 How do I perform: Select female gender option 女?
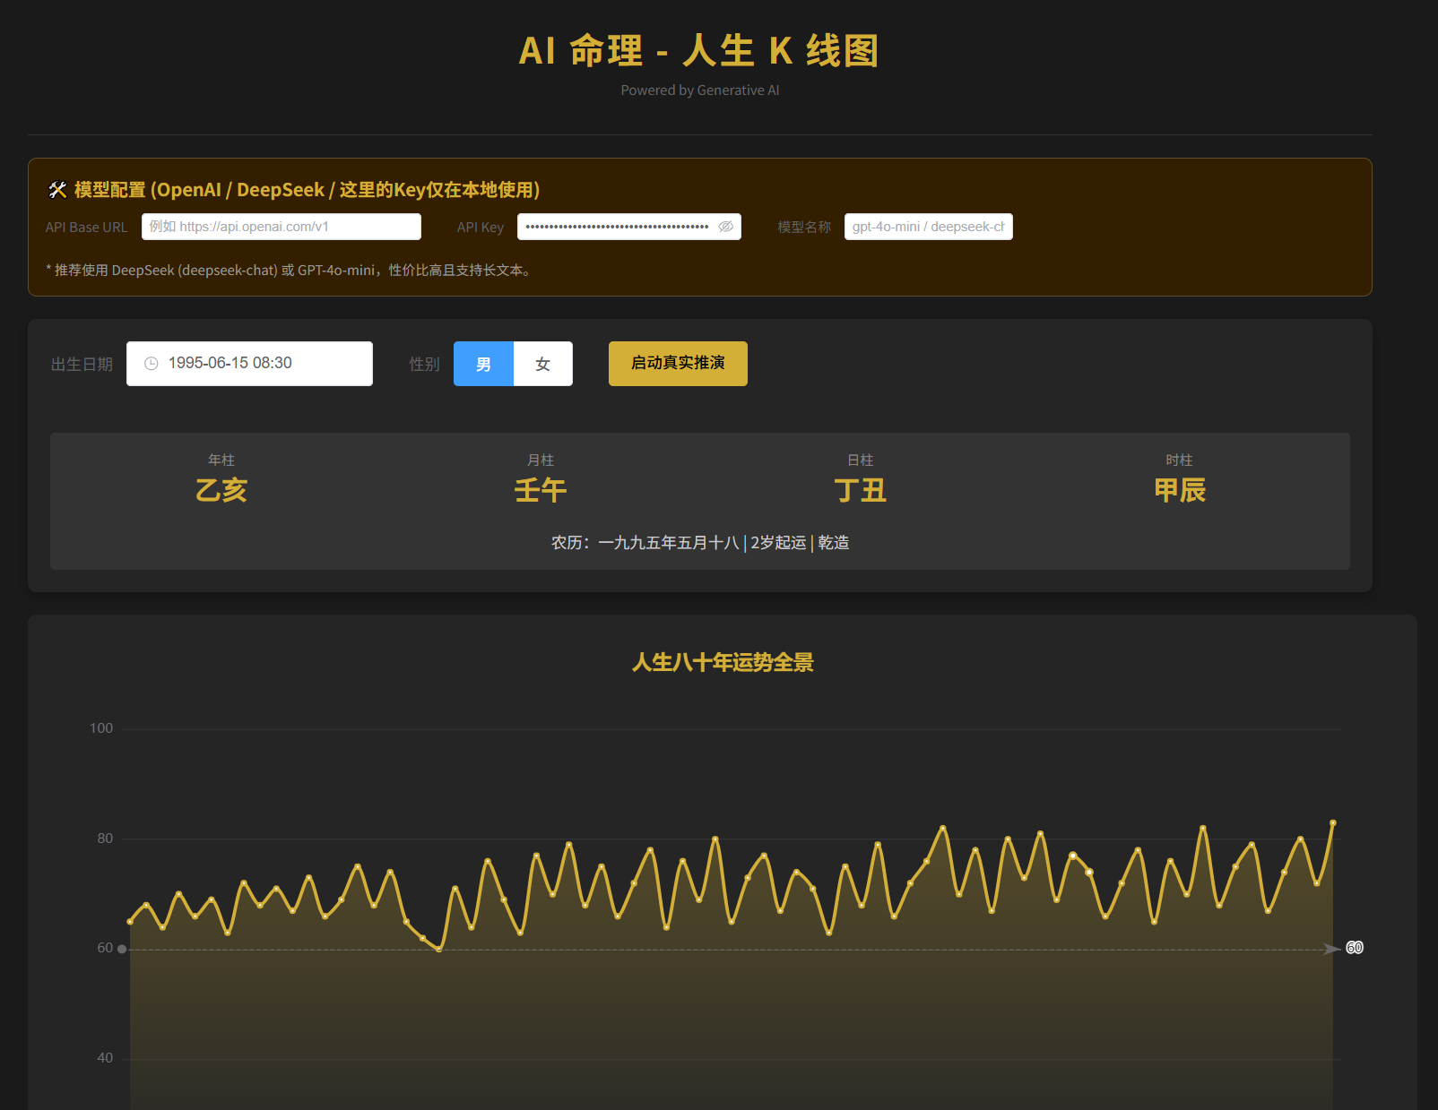(542, 364)
